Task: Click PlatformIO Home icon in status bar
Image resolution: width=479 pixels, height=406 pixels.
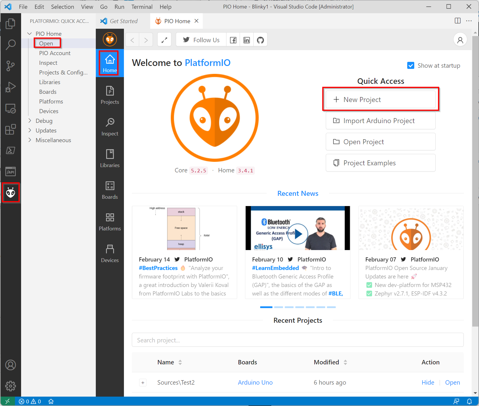Action: [51, 401]
